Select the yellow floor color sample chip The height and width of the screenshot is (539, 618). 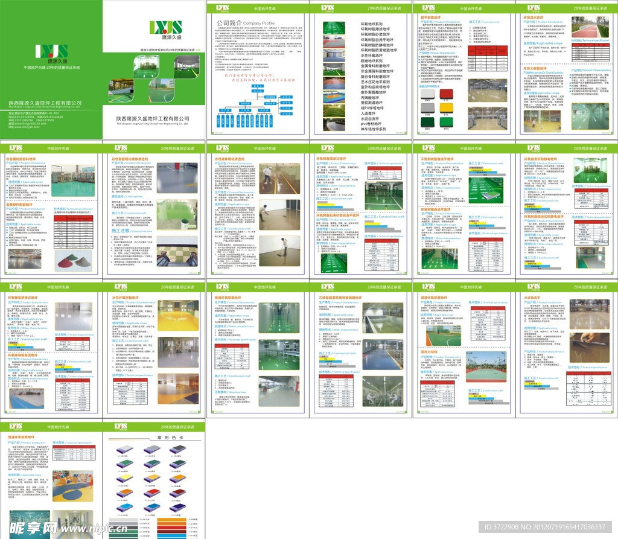446,108
